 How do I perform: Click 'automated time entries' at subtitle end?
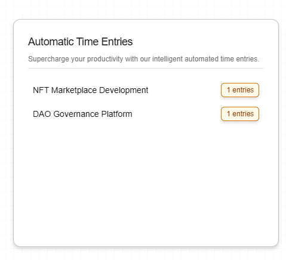click(x=222, y=59)
